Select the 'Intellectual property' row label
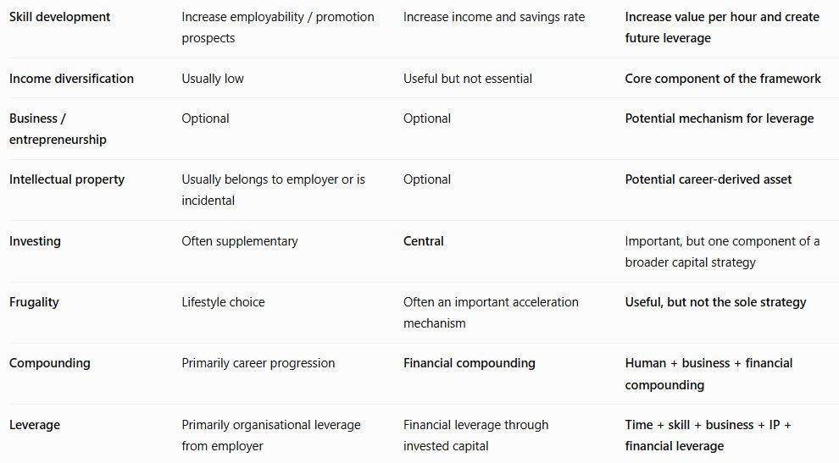This screenshot has height=463, width=839. pyautogui.click(x=66, y=179)
